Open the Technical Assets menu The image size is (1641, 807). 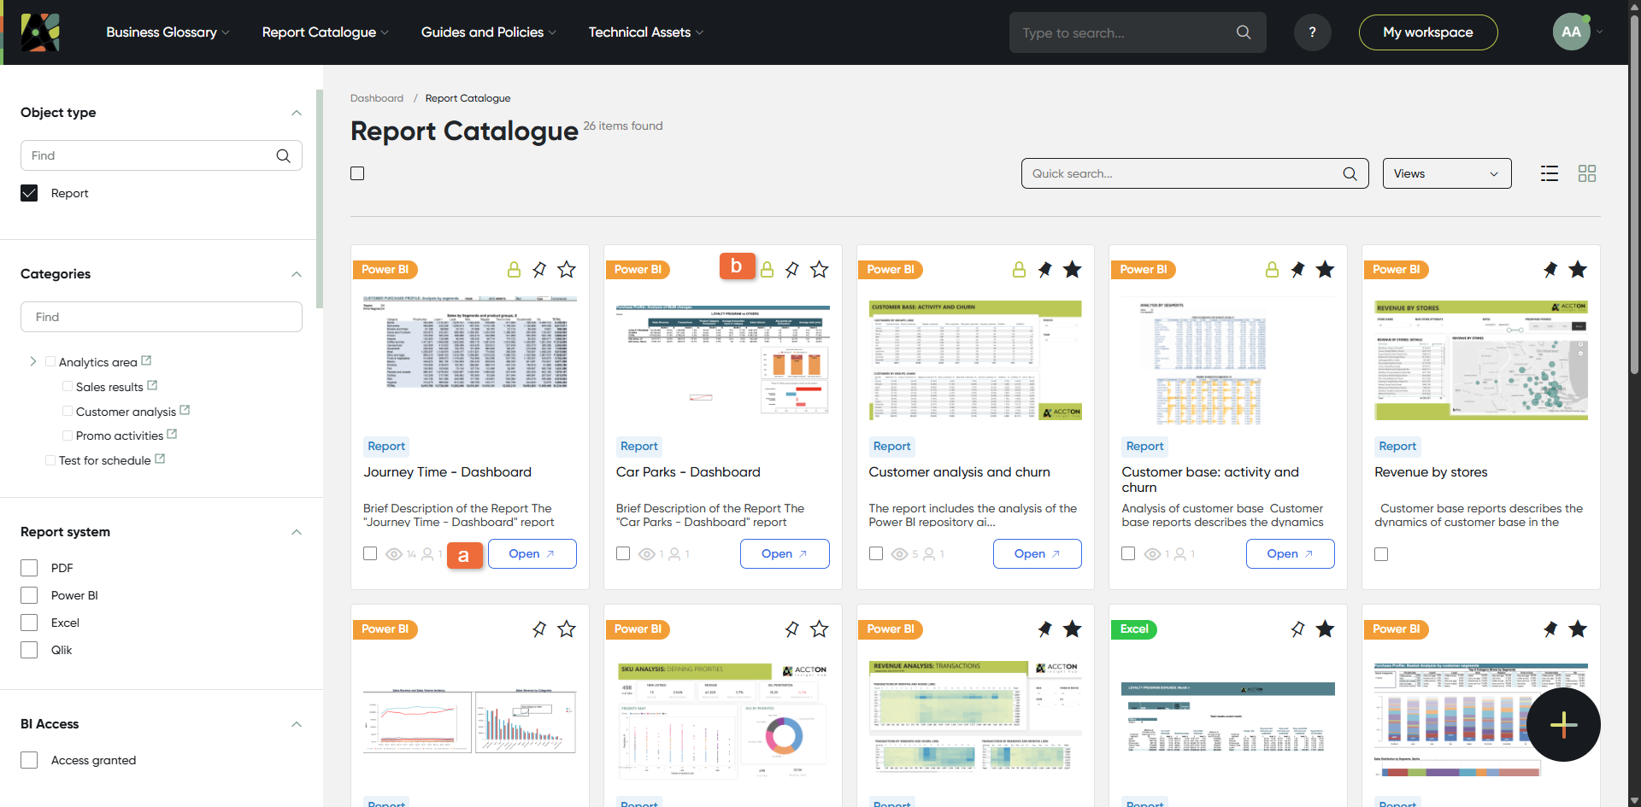point(645,32)
